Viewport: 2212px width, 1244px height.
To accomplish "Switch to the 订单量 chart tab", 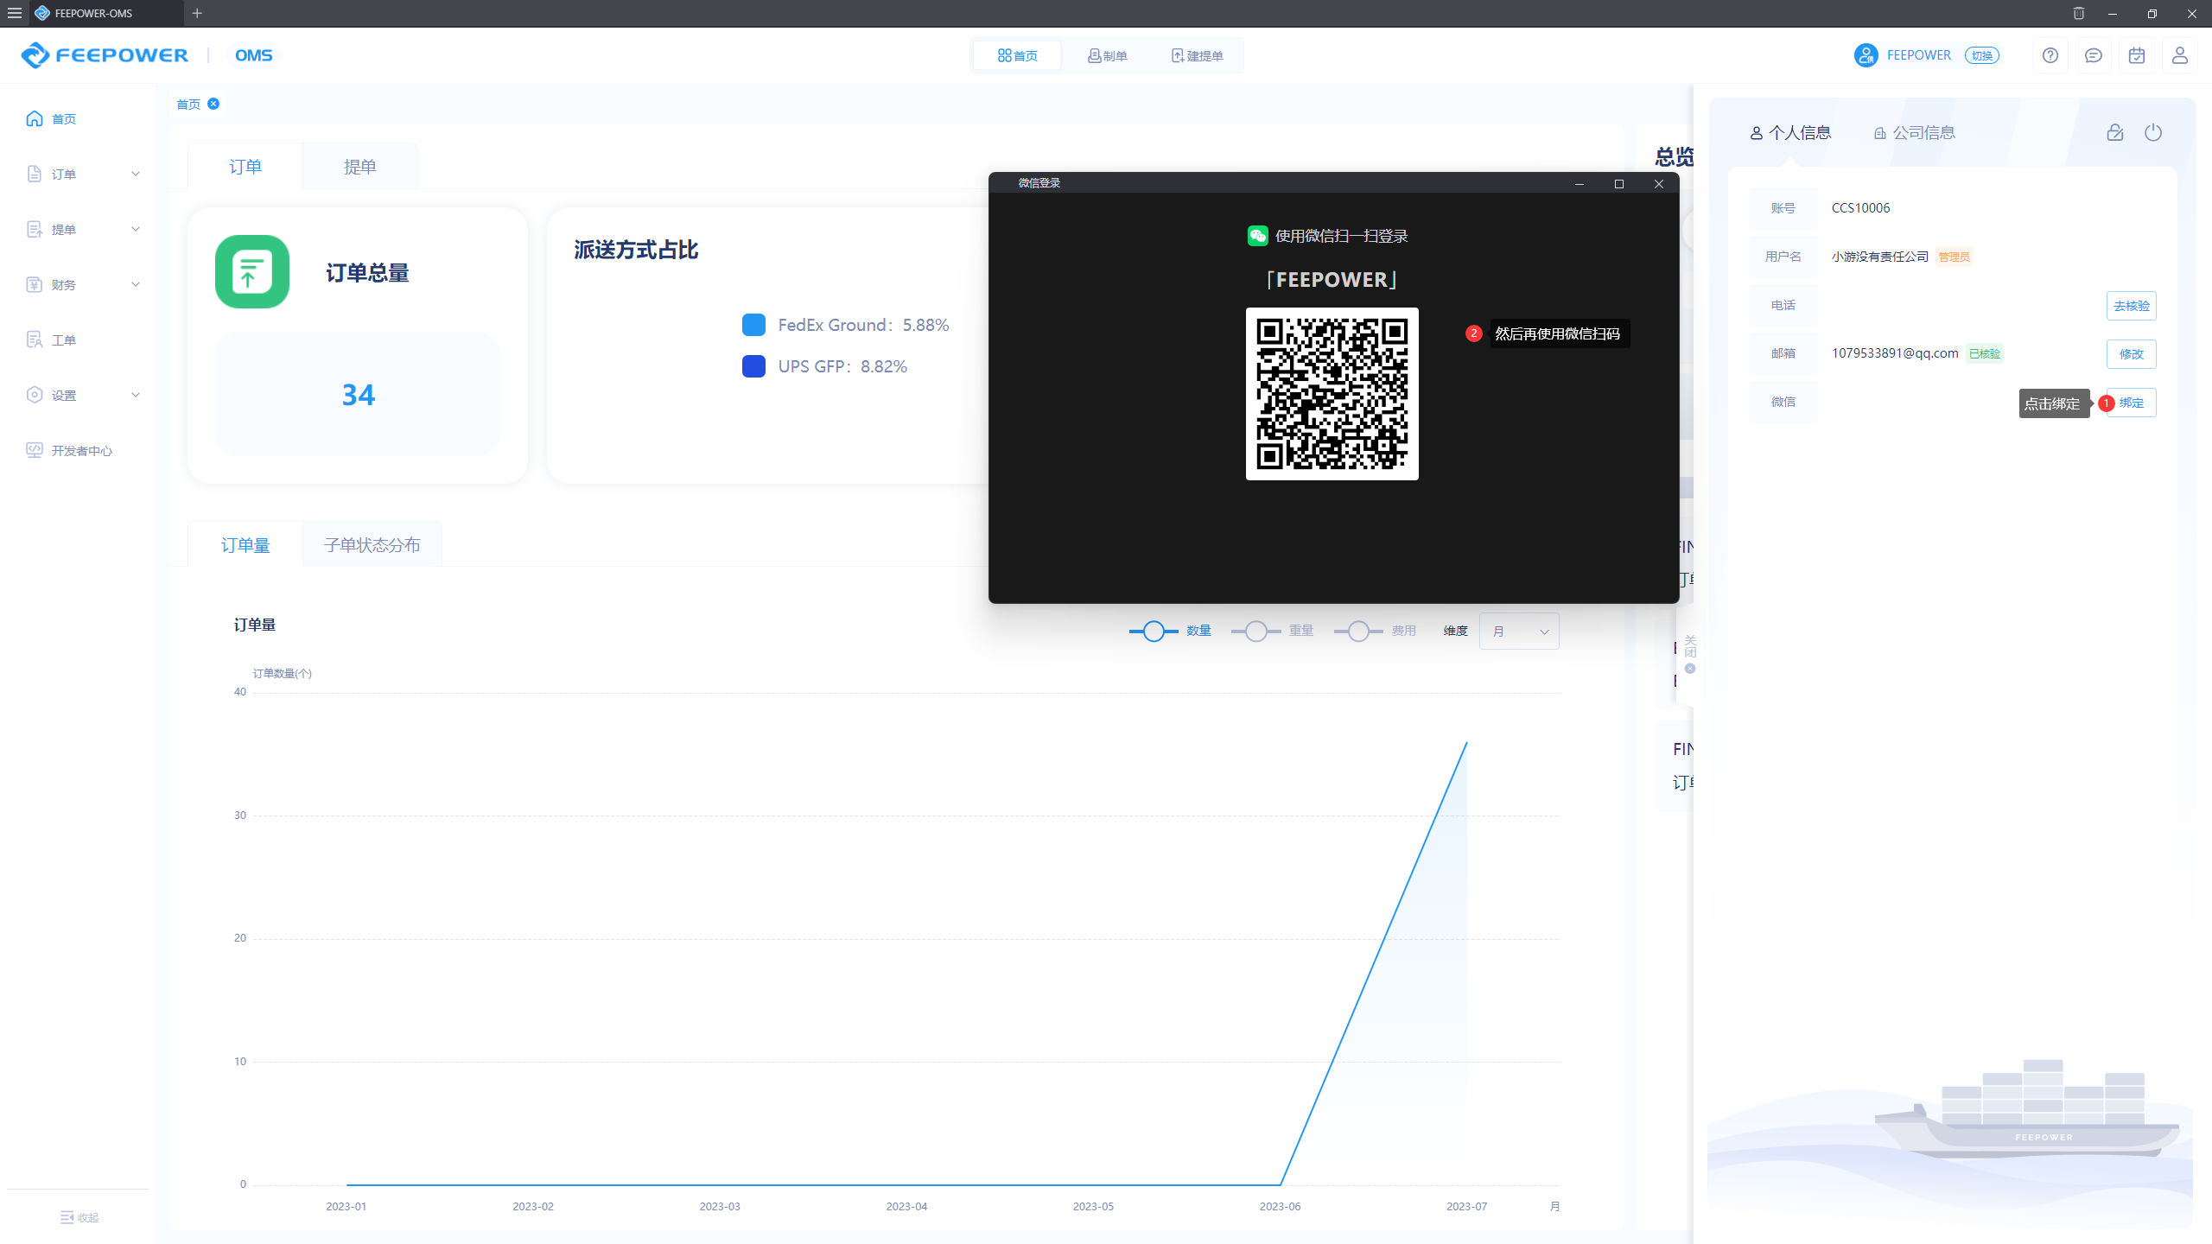I will [245, 544].
